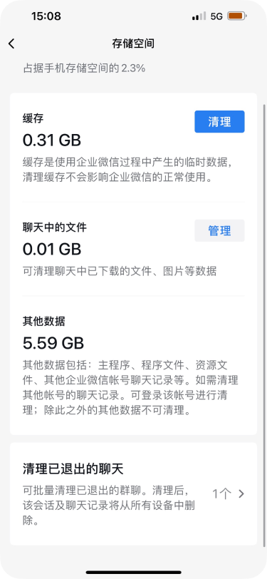267x579 pixels.
Task: Tap the 15:08 clock in status bar
Action: [x=46, y=16]
